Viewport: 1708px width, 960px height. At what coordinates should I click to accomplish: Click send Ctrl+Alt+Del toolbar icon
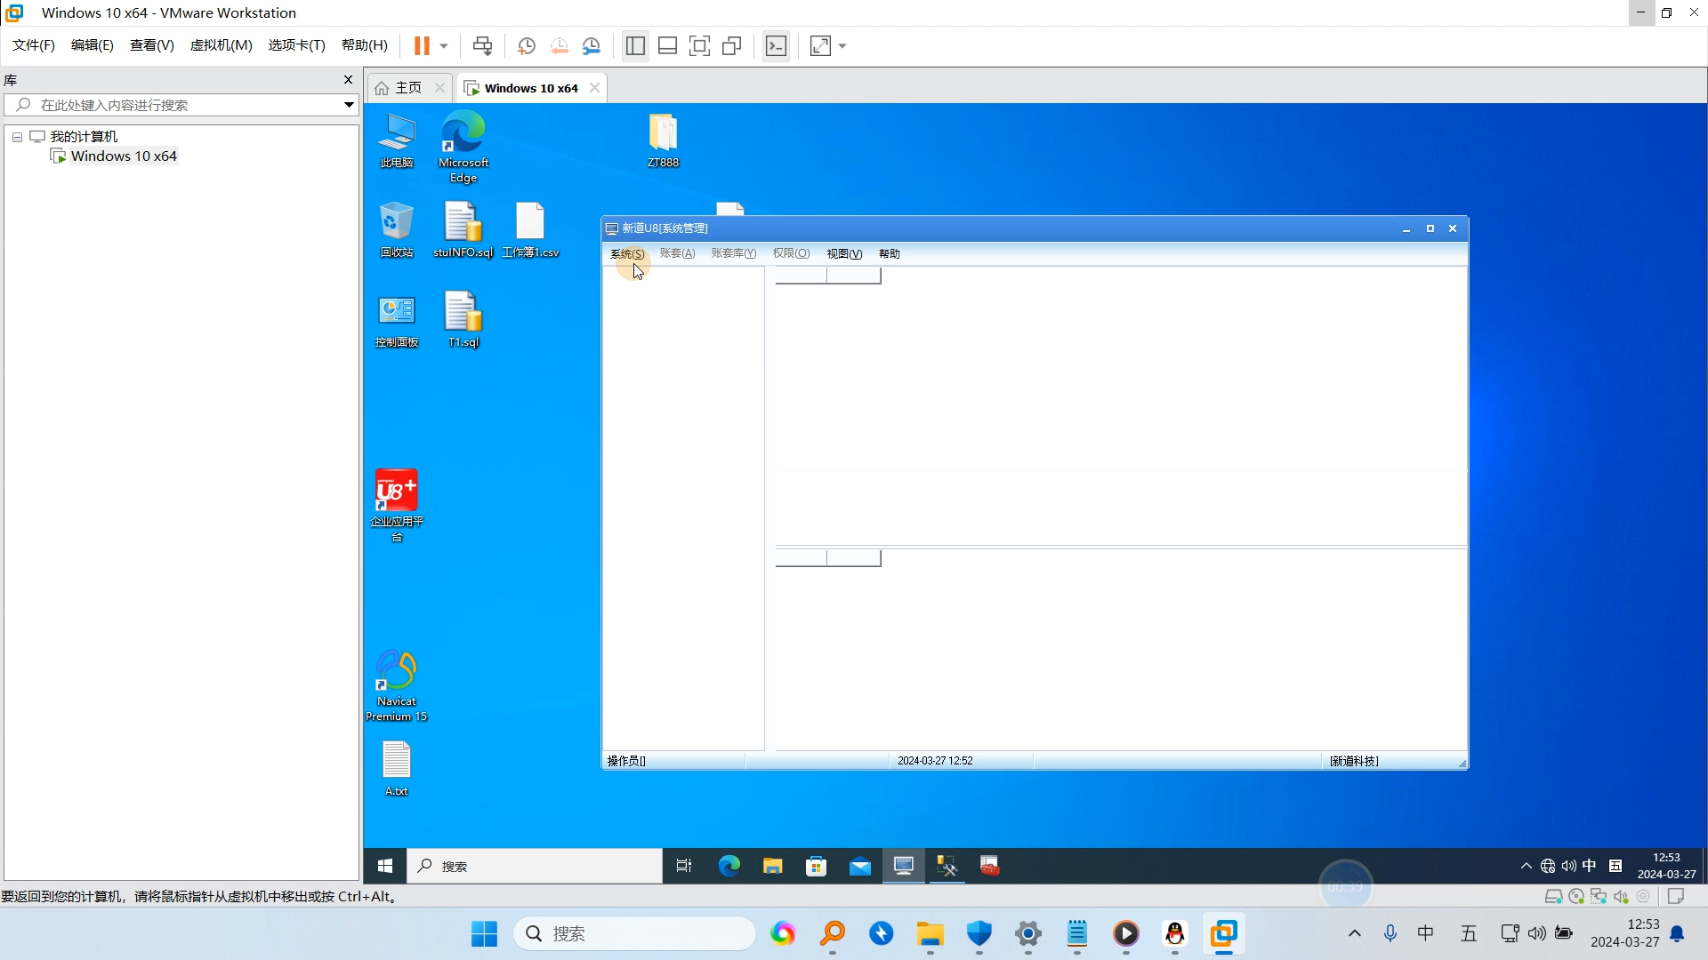482,45
